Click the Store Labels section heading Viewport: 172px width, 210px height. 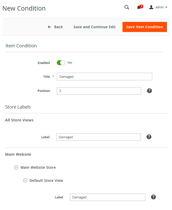coord(18,107)
